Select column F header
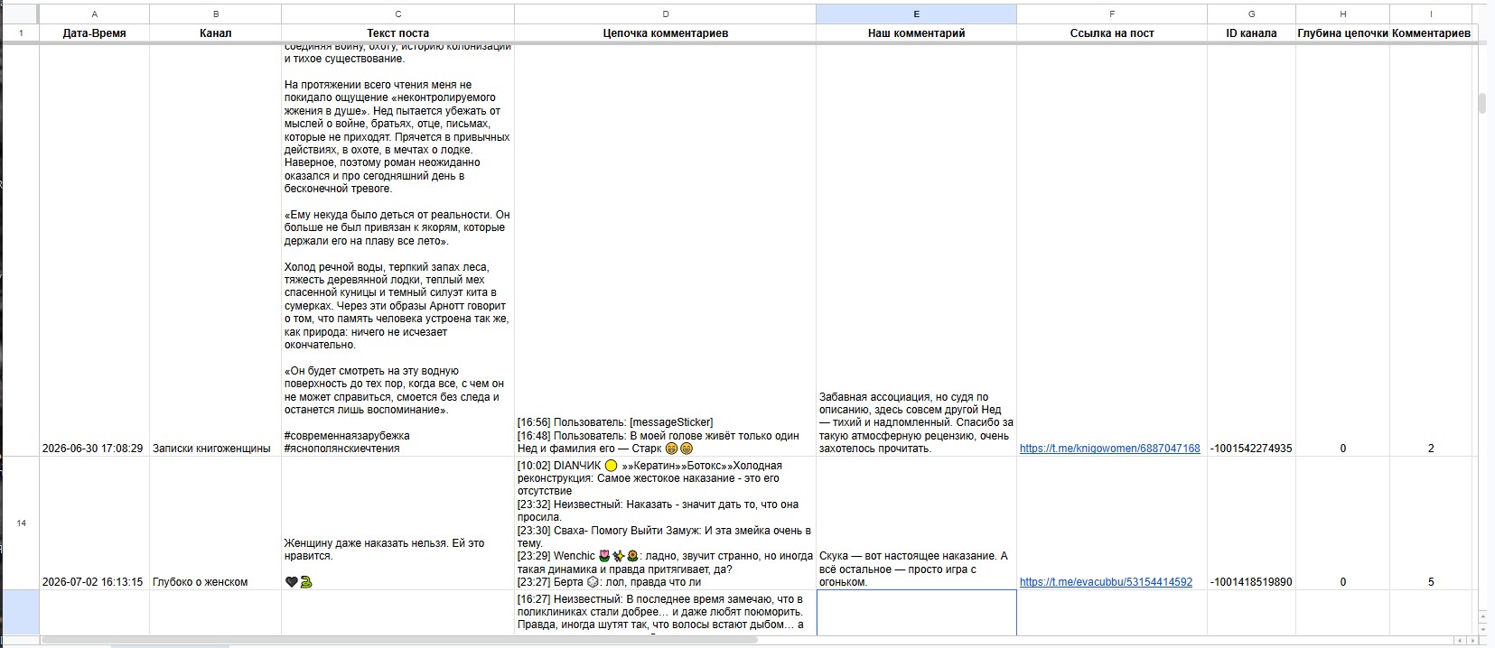 coord(1112,14)
